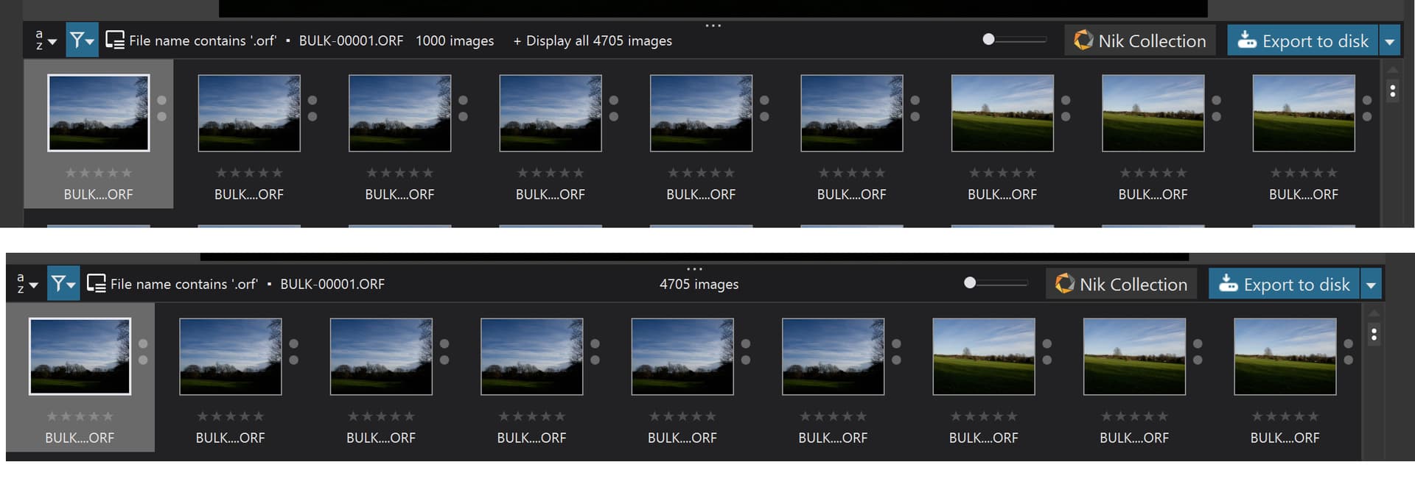Click the '+ Display all 4705 images' link

click(593, 40)
